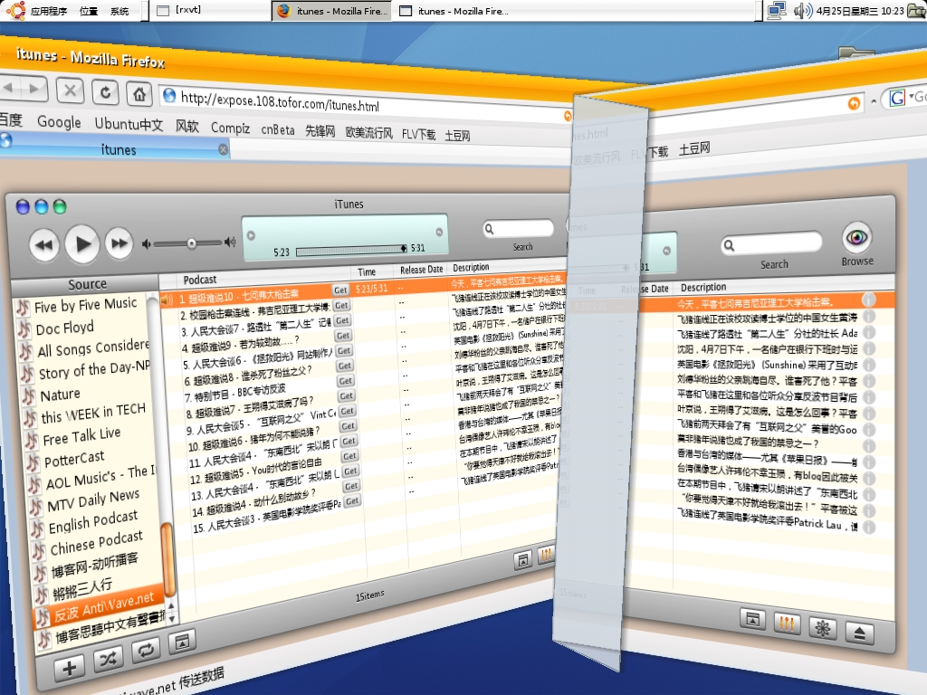Open the Browse eye icon

pos(856,238)
